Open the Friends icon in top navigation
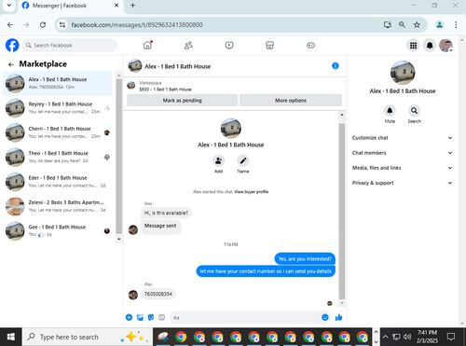The image size is (466, 346). click(188, 46)
